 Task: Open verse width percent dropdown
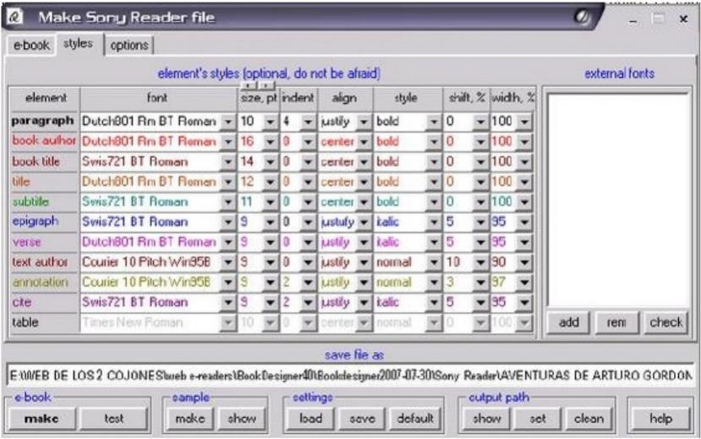pos(525,242)
